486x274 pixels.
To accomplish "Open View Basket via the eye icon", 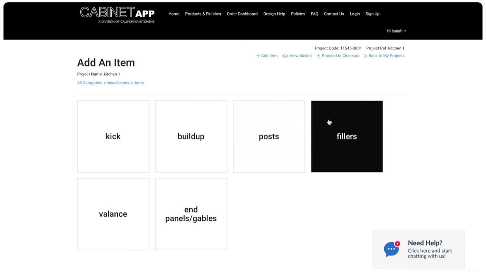I will click(x=285, y=56).
